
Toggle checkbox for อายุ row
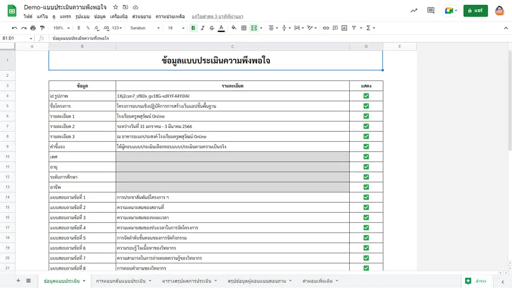pos(366,167)
